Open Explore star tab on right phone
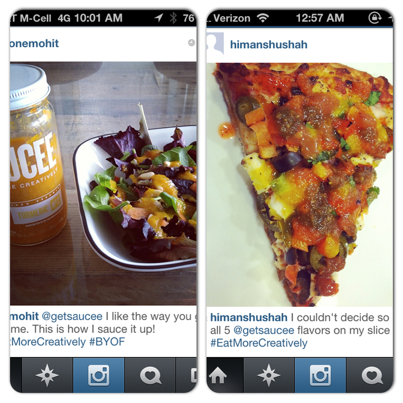Image resolution: width=403 pixels, height=403 pixels. [269, 375]
